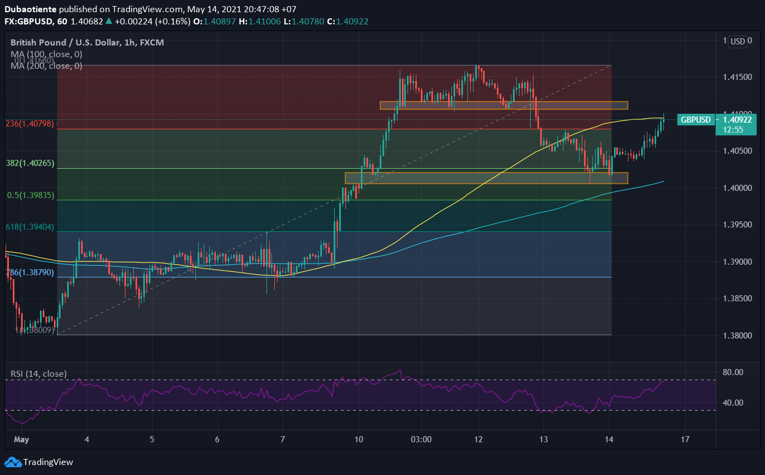Click the 1.38500 price axis label
This screenshot has height=475, width=765.
tap(737, 299)
